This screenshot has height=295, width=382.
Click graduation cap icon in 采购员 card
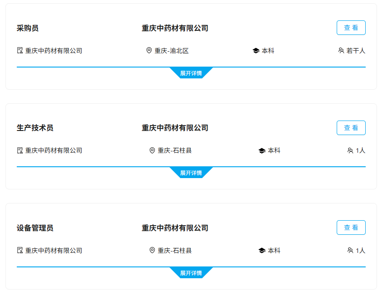(x=256, y=51)
